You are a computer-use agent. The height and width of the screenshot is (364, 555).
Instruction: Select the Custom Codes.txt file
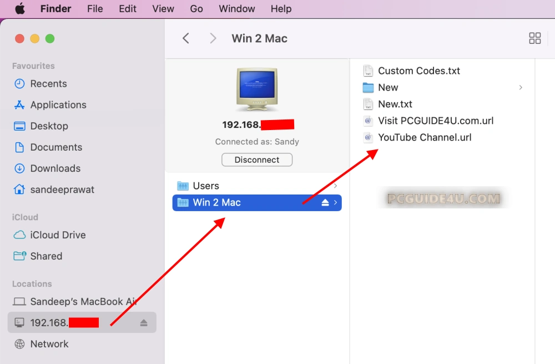418,71
